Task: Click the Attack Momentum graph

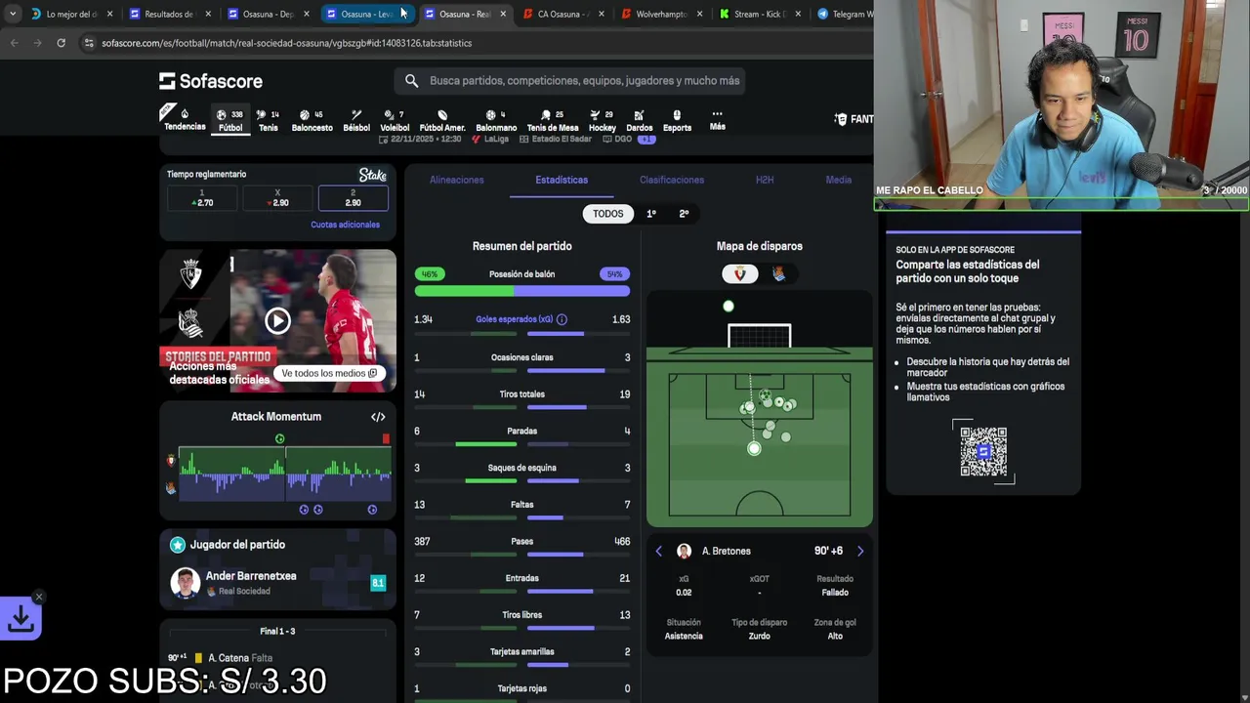Action: [284, 474]
